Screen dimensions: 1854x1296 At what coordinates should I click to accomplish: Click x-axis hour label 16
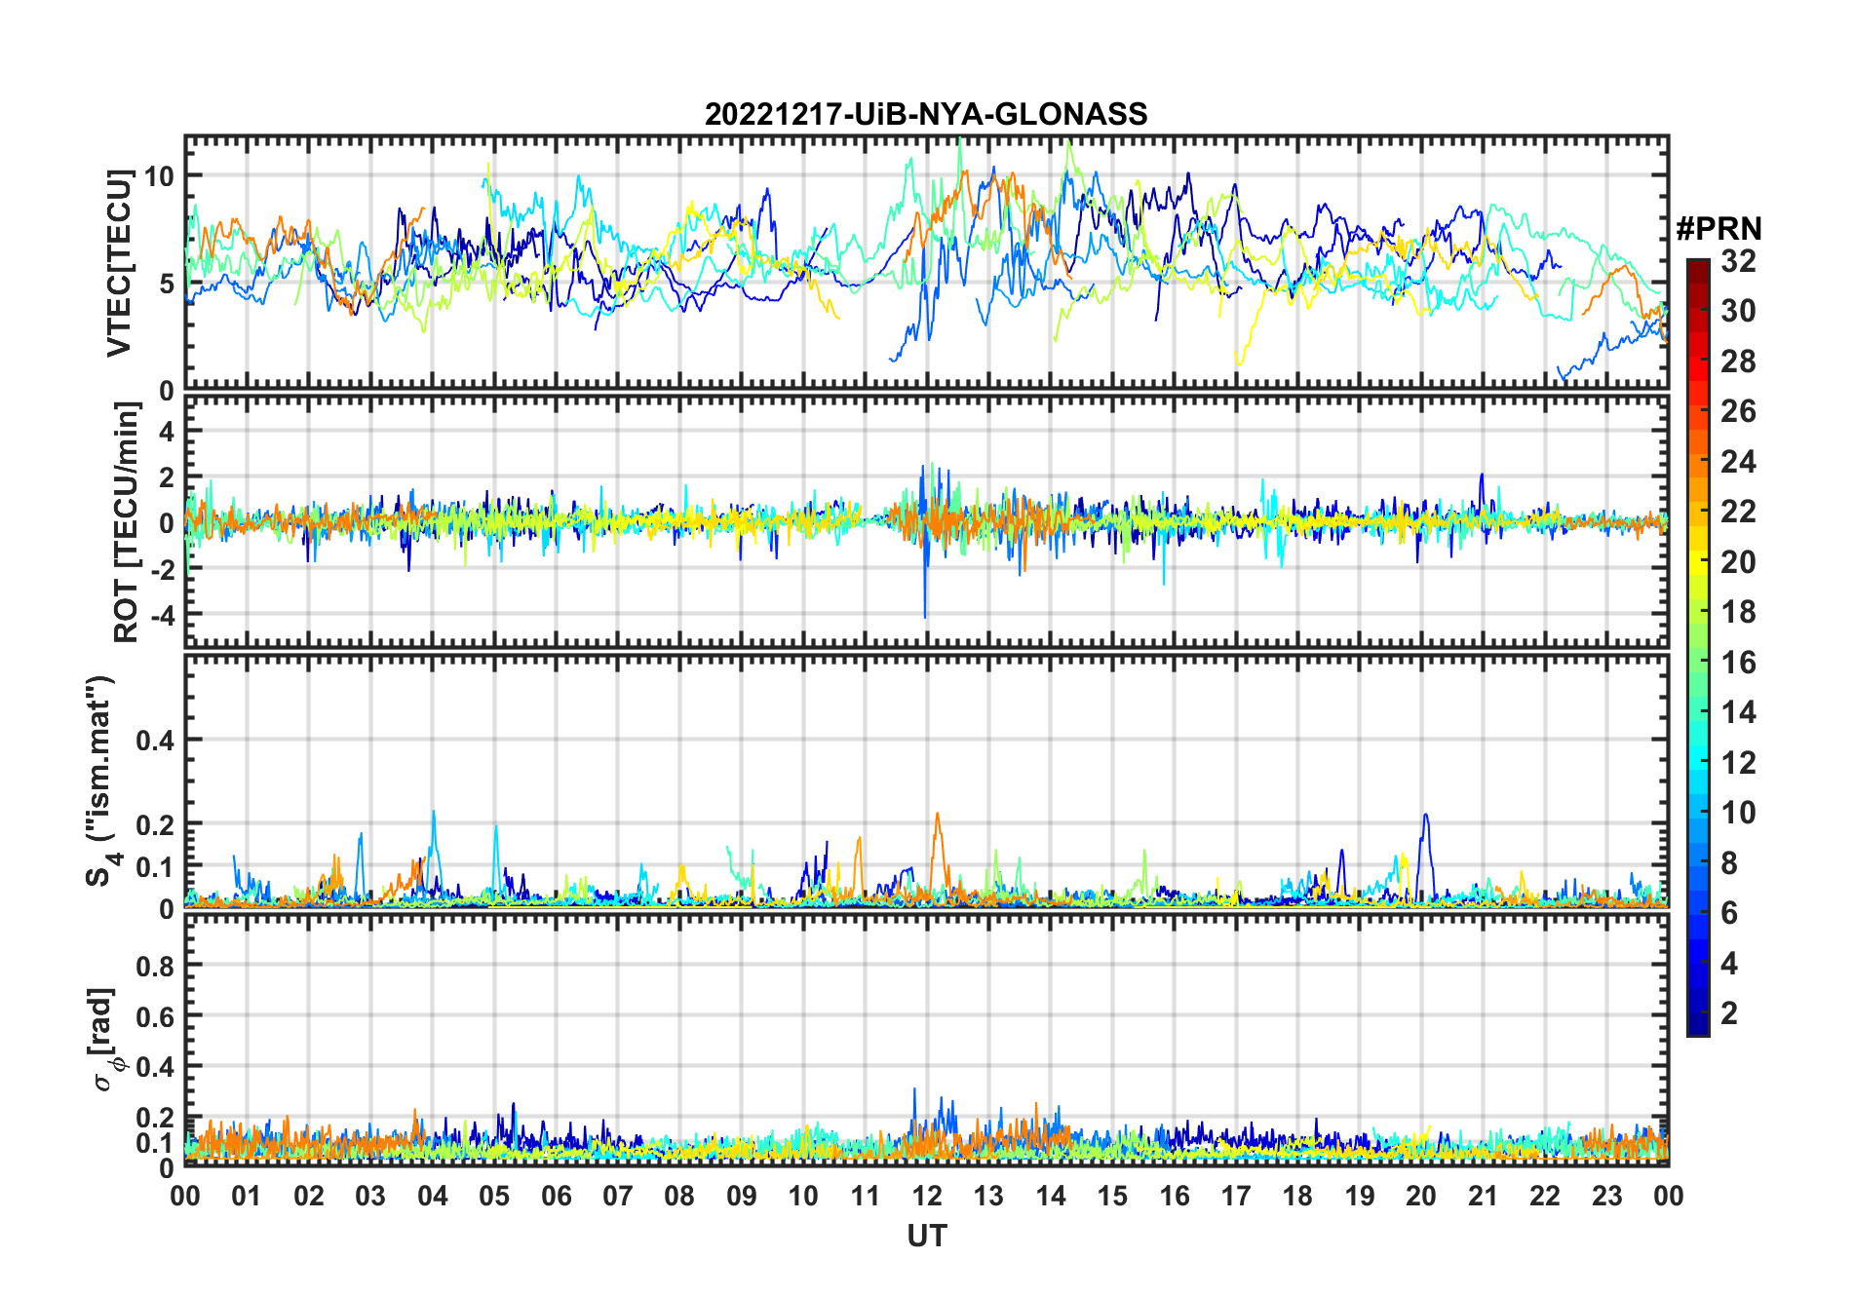tap(1175, 1195)
